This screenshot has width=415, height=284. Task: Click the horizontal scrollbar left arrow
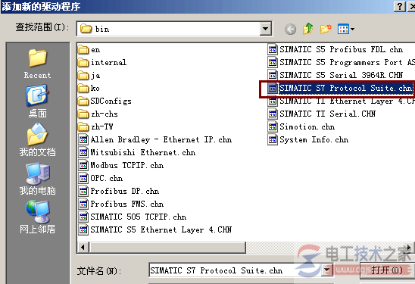coord(83,248)
